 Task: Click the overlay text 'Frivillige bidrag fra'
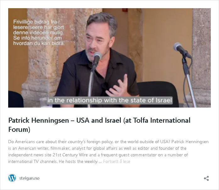pos(35,22)
